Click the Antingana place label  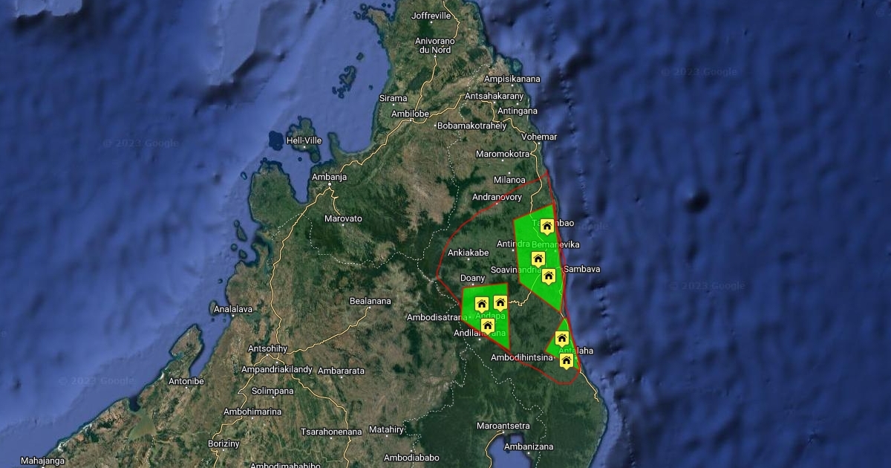(x=518, y=111)
